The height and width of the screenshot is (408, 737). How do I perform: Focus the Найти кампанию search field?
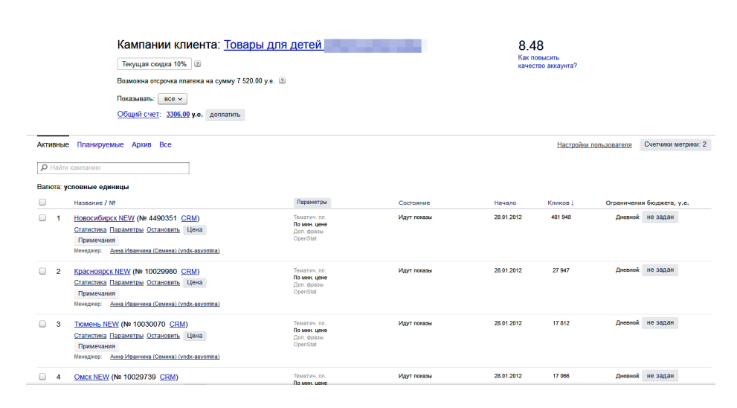[x=113, y=168]
